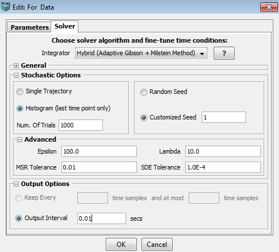Select the Customized Seed radio button
The width and height of the screenshot is (279, 252).
[144, 118]
